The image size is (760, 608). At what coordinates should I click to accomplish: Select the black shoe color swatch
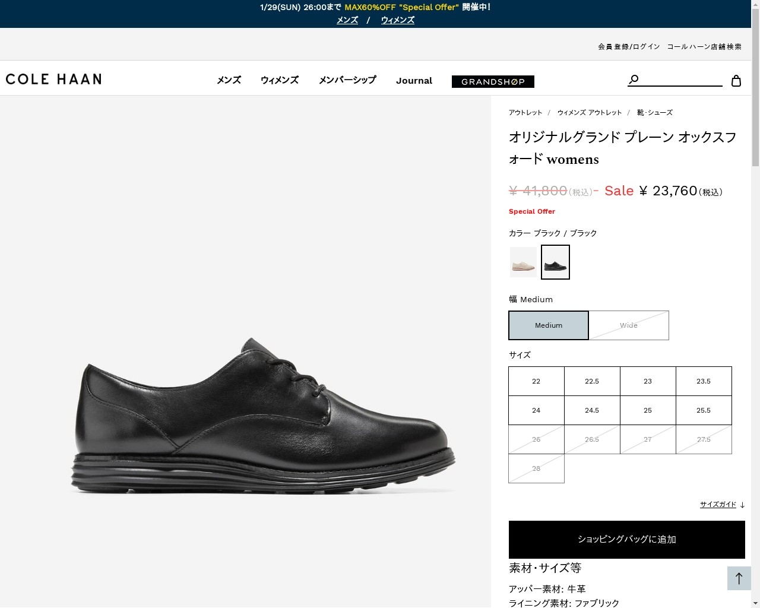point(555,262)
